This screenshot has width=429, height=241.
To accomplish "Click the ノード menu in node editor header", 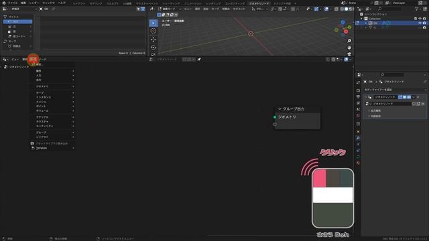I will [x=43, y=60].
